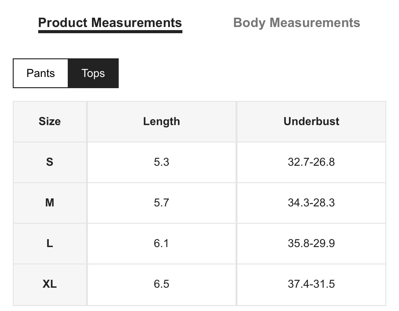Select the size XL row label
Screen dimensions: 399x311
50,284
